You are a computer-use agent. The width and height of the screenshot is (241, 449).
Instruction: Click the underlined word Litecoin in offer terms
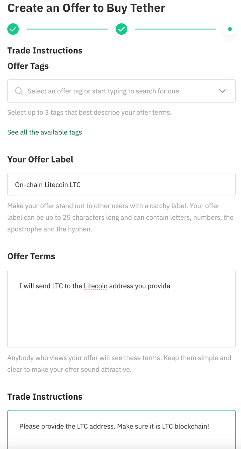(95, 286)
